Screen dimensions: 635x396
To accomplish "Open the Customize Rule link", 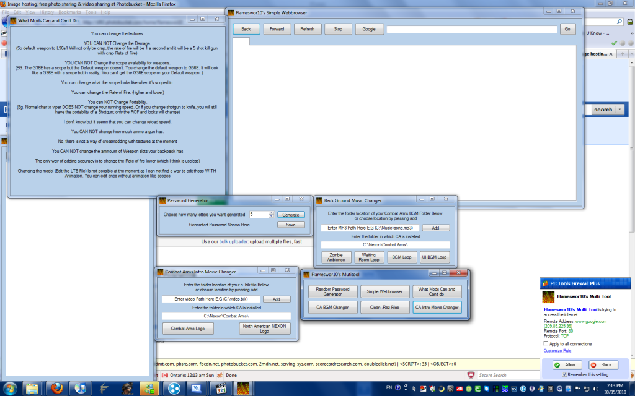I will coord(557,351).
